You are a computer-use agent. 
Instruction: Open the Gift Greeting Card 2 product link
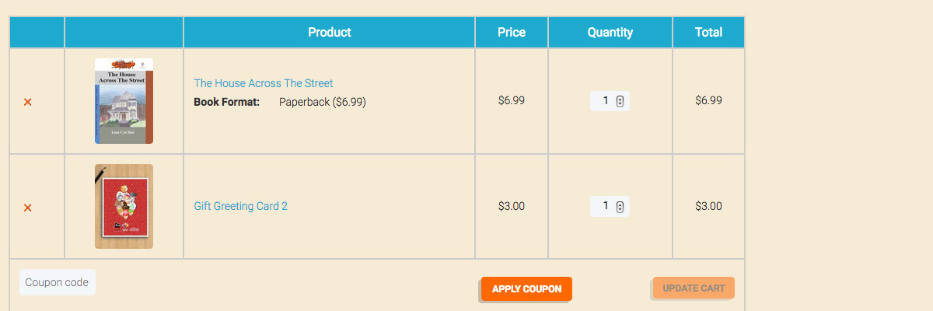tap(241, 206)
